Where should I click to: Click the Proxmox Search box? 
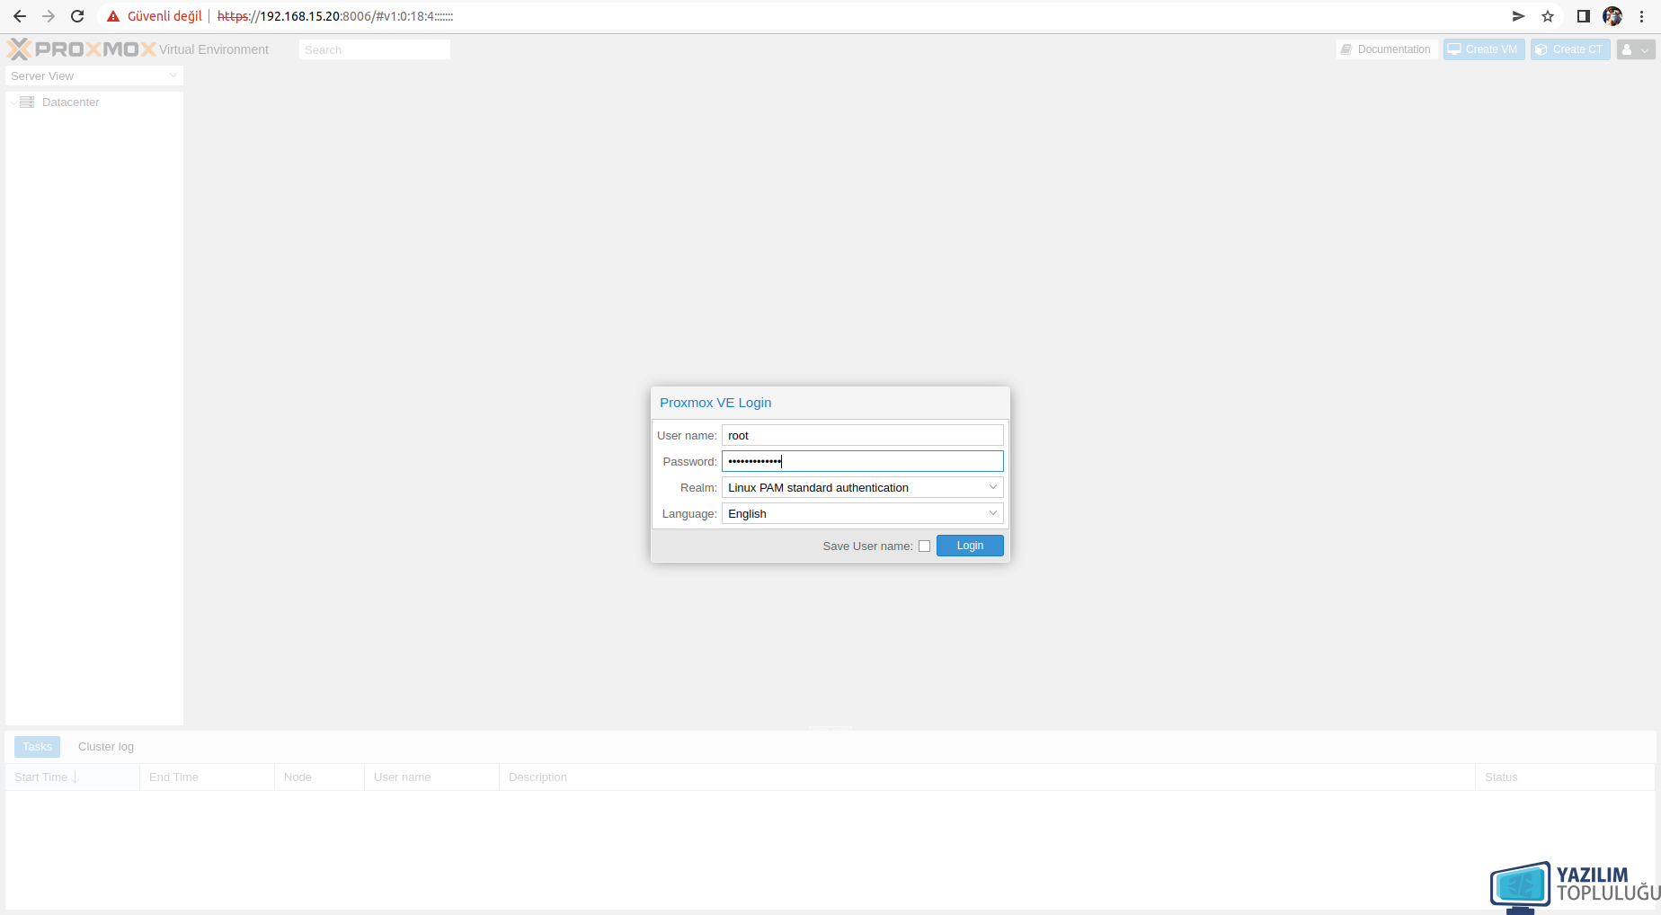(x=374, y=49)
